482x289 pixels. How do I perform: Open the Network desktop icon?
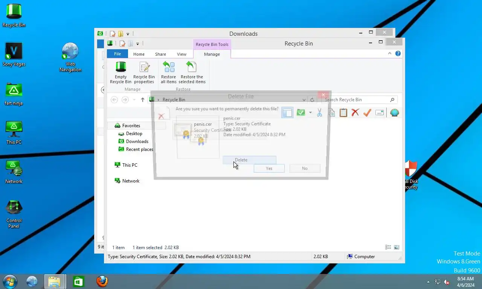click(14, 172)
